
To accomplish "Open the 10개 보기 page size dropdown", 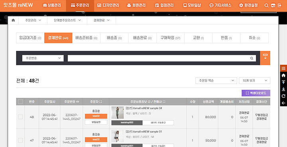I will 255,80.
